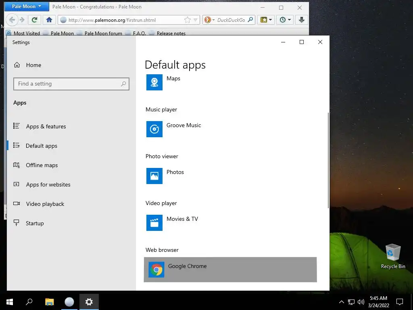Click the Settings window vertical scrollbar
Screen dimensions: 413x310
click(328, 160)
